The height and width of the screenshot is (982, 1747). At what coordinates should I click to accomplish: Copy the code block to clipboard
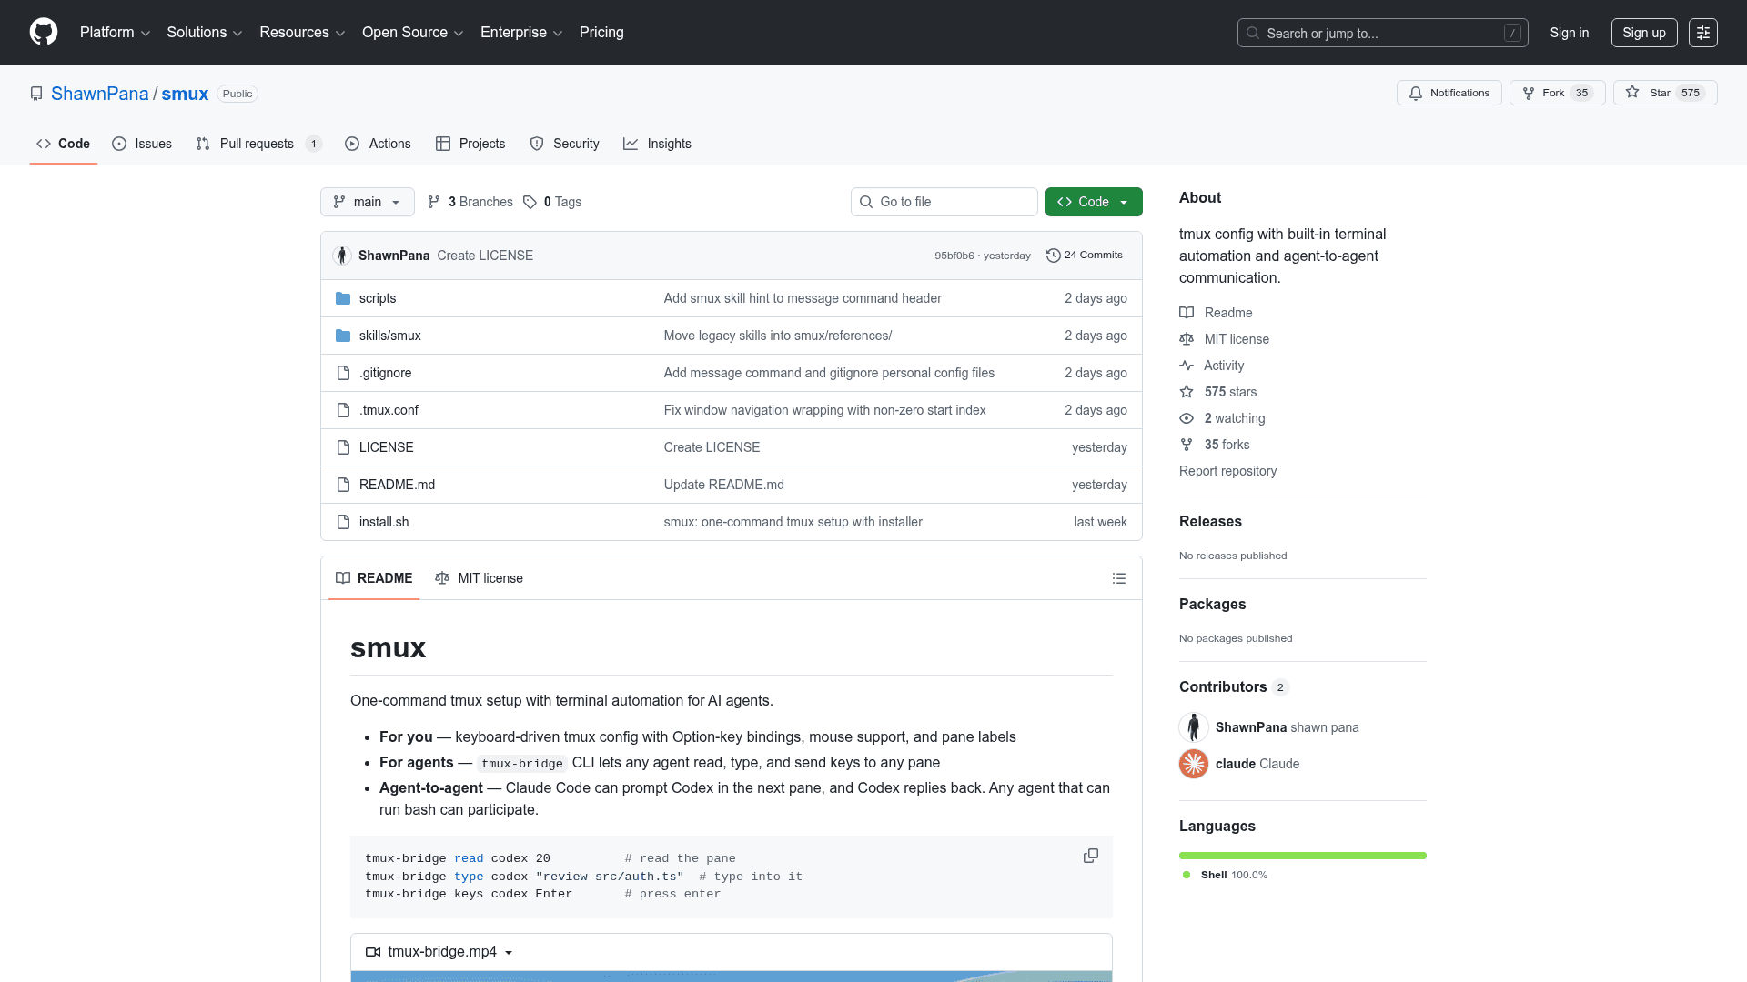(1090, 856)
